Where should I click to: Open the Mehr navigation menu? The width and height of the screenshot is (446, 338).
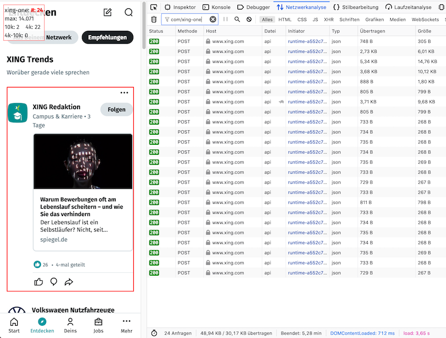126,325
